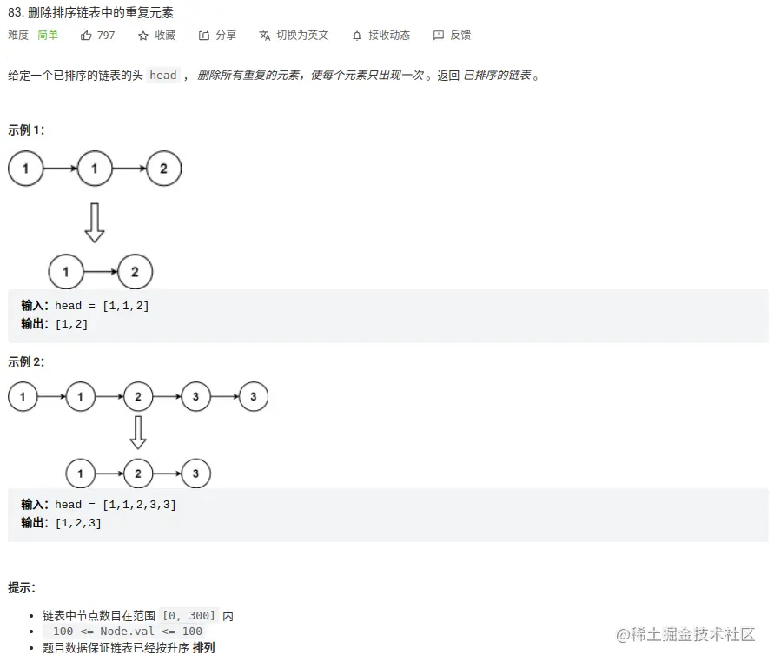This screenshot has width=774, height=662.
Task: Click the star favorite icon
Action: 143,36
